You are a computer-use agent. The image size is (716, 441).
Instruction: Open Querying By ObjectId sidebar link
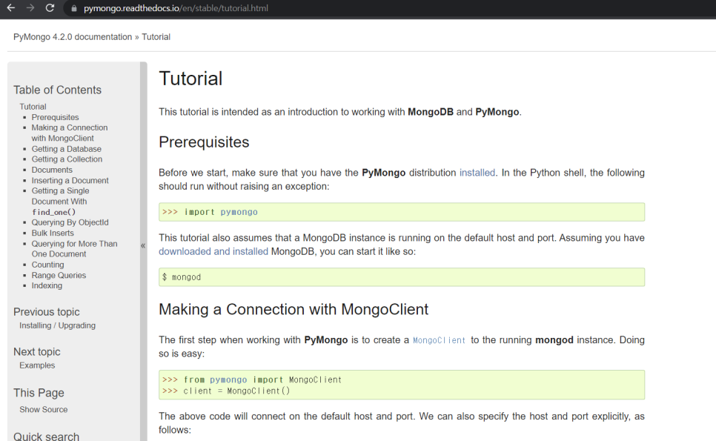70,222
